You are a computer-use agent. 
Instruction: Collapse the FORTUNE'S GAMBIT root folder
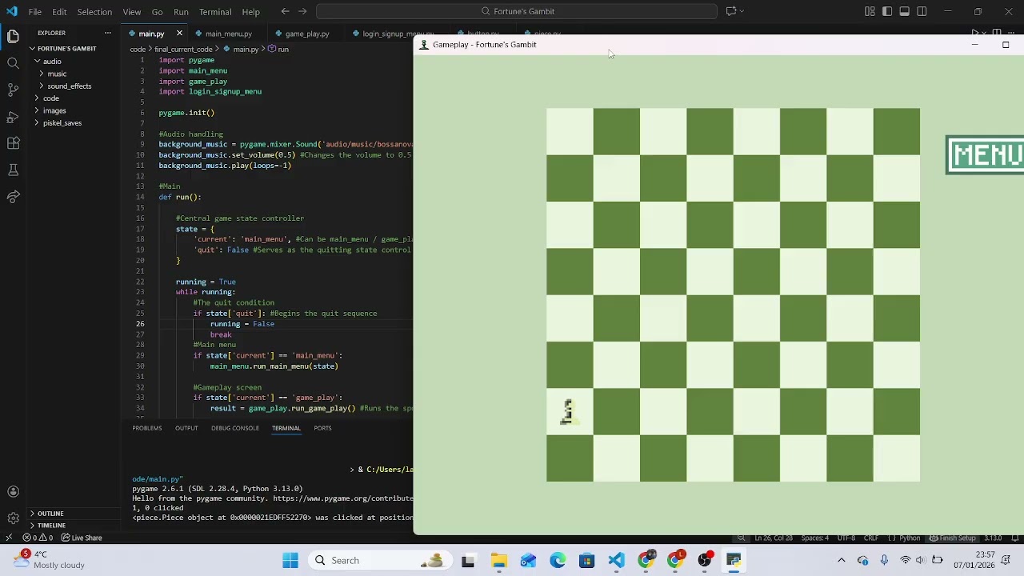(66, 49)
